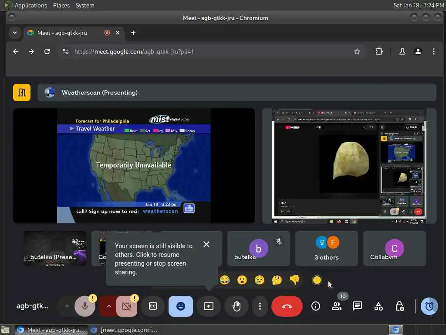Image resolution: width=446 pixels, height=335 pixels.
Task: Click the blue clock timer icon
Action: point(429,306)
